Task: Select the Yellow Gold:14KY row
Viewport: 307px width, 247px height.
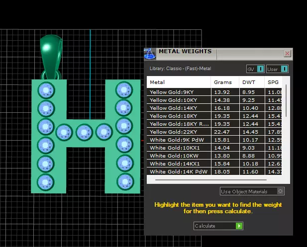Action: 214,108
